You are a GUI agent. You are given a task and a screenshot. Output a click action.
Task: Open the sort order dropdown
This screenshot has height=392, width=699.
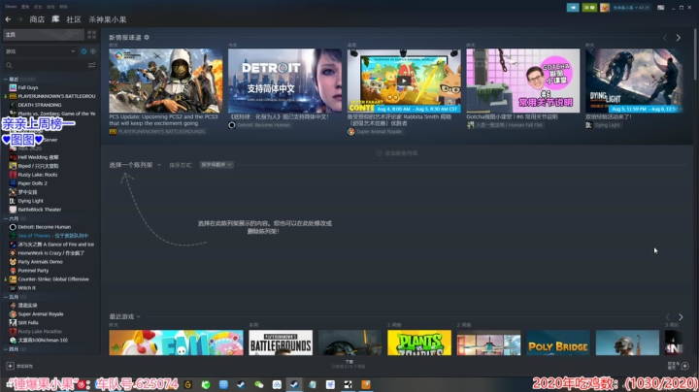(216, 165)
